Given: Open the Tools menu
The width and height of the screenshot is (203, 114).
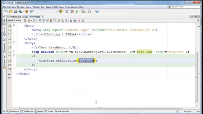Looking at the screenshot, I should [68, 7].
